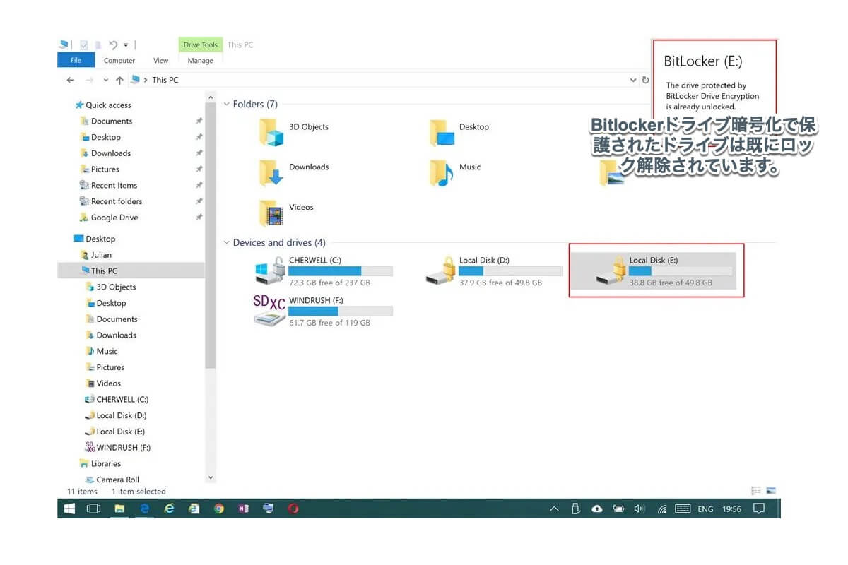Click the volume speaker tray icon
The image size is (848, 565).
click(x=640, y=509)
